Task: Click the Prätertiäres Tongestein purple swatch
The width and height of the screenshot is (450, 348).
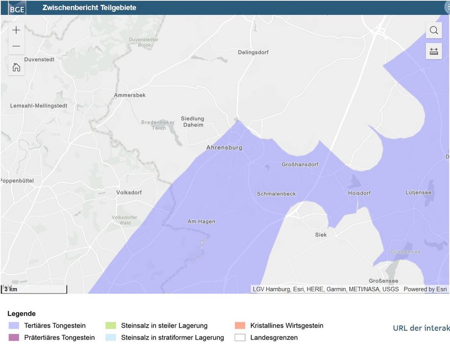Action: click(13, 338)
